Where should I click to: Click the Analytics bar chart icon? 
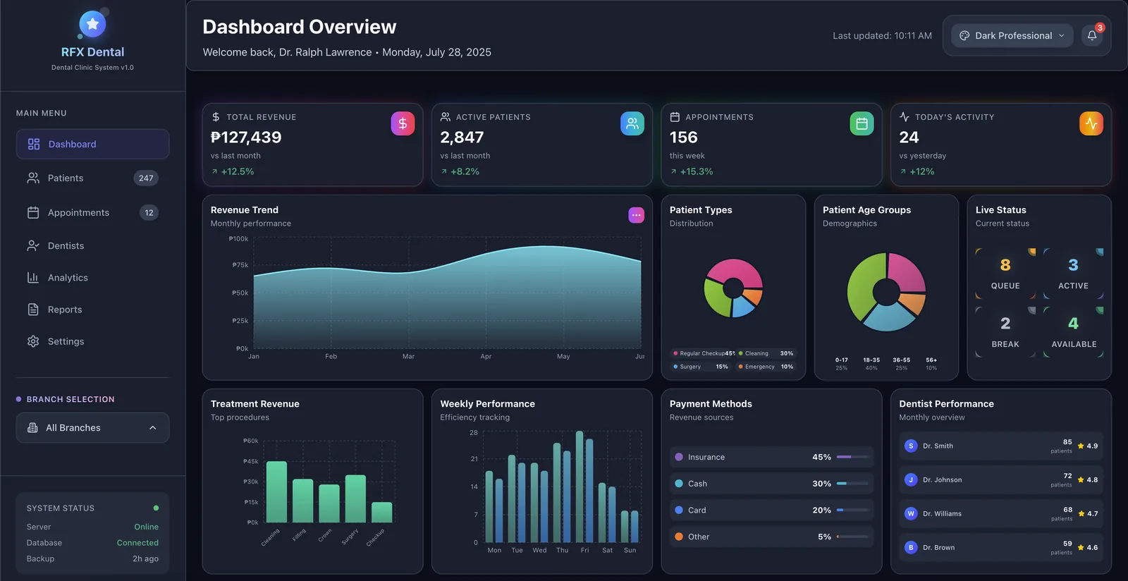coord(33,278)
